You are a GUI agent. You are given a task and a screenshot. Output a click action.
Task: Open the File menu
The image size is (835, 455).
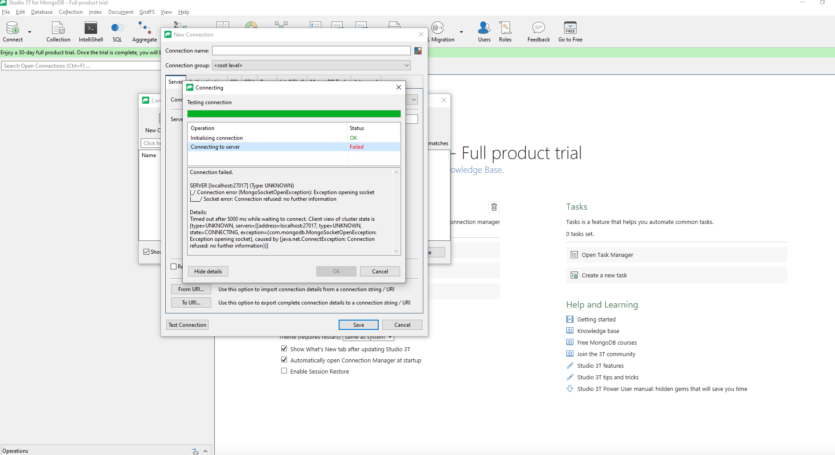[x=6, y=12]
